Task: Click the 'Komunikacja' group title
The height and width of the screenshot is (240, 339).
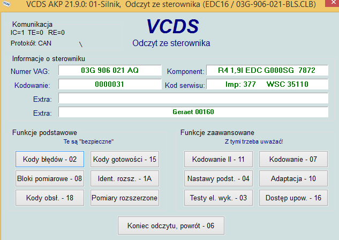Action: [33, 25]
